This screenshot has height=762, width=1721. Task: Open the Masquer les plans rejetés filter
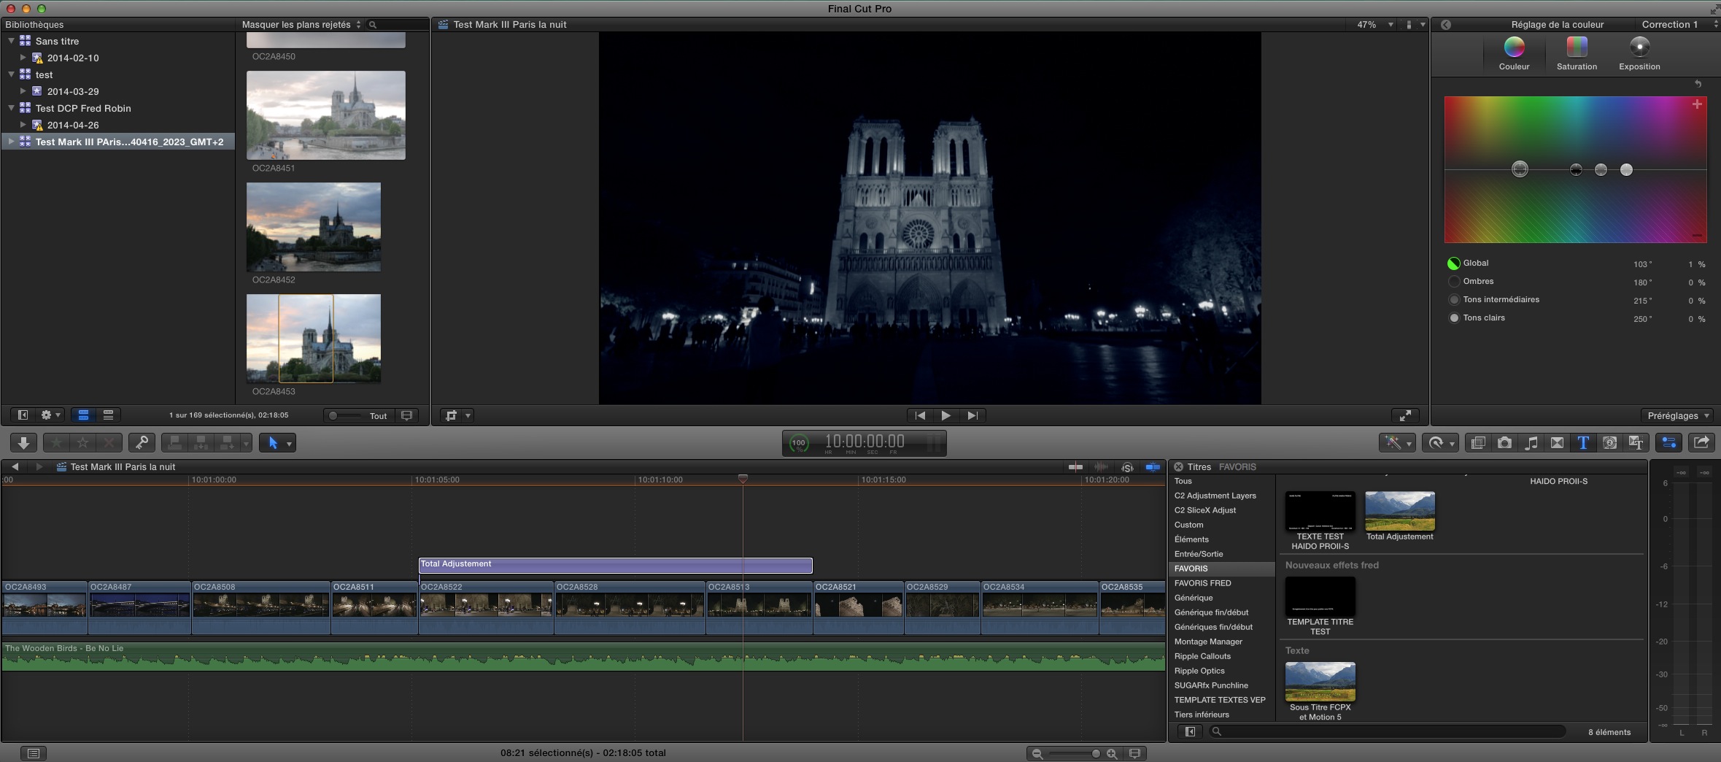point(301,25)
